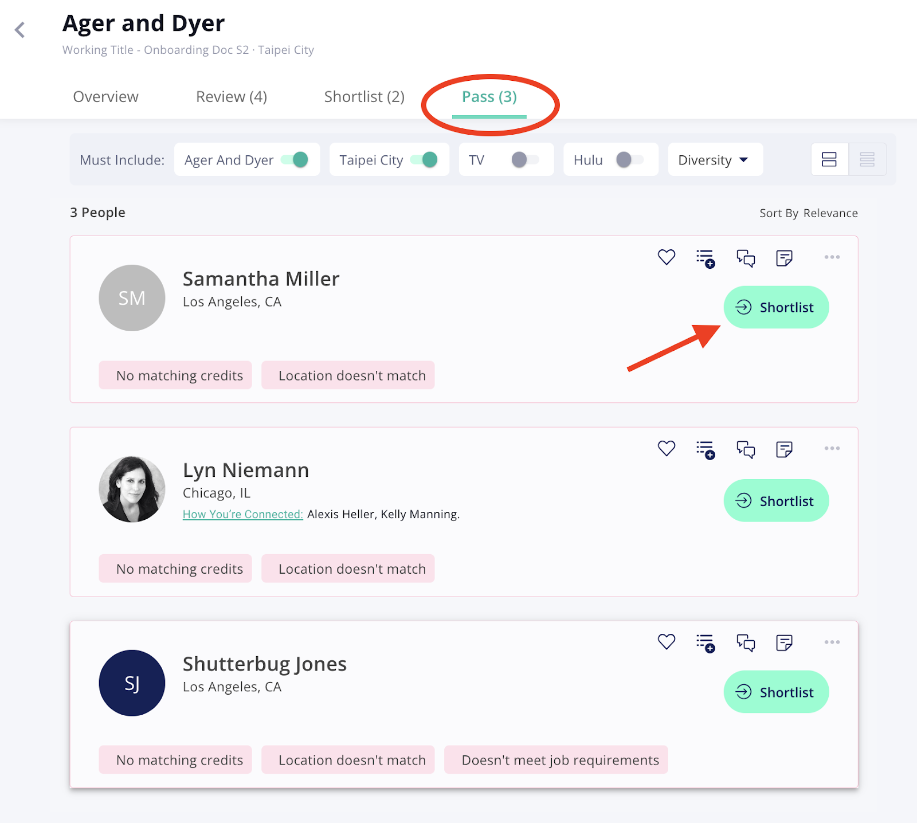The image size is (917, 823).
Task: Click Shutterbug Jones's No matching credits tag
Action: click(x=175, y=760)
